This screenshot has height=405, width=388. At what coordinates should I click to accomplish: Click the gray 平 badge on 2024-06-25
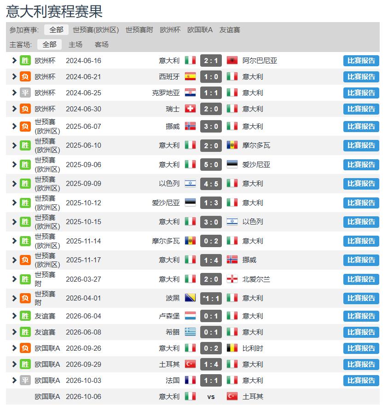pyautogui.click(x=25, y=93)
